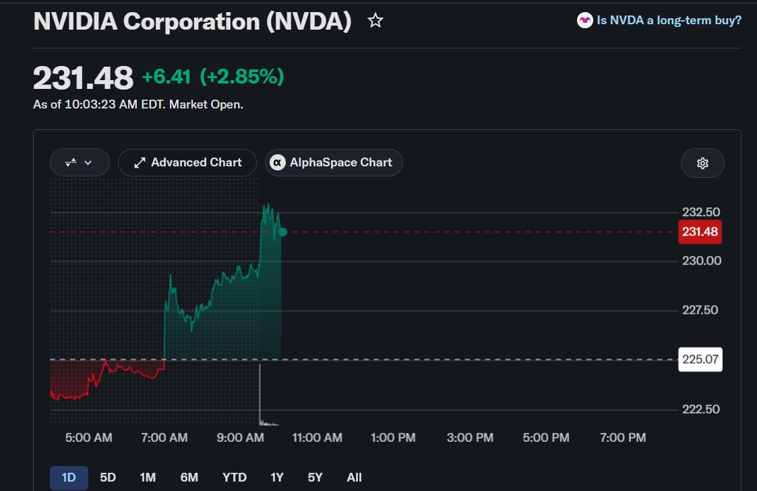Click the white 225.07 previous close label
The width and height of the screenshot is (757, 491).
tap(700, 360)
